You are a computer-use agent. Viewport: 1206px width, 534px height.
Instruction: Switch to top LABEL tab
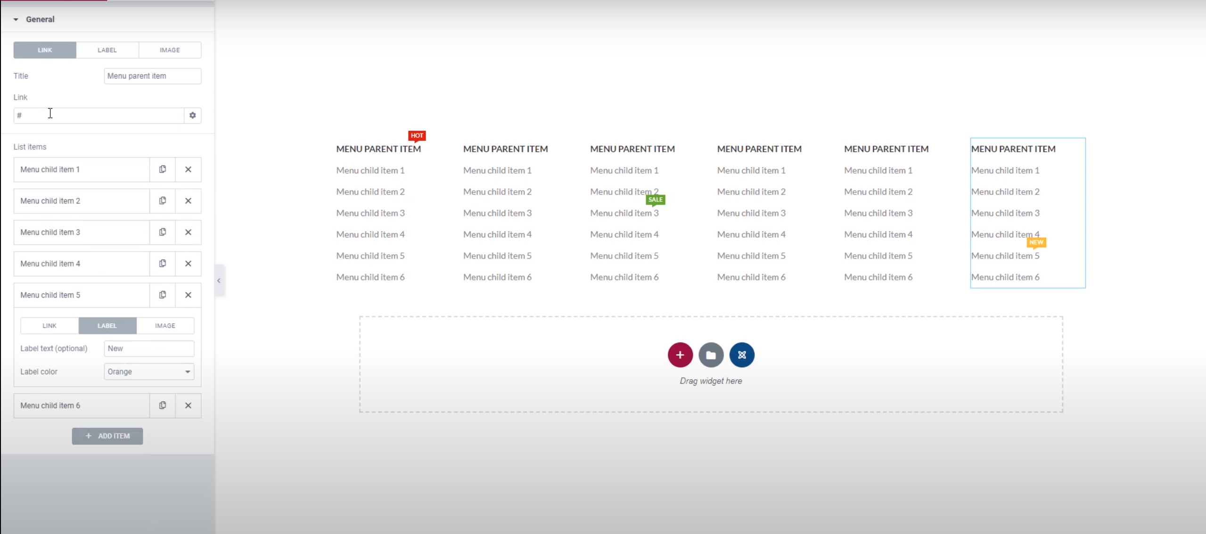point(107,50)
